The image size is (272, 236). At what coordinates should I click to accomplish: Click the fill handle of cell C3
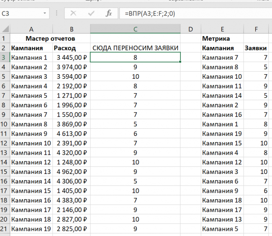point(180,62)
